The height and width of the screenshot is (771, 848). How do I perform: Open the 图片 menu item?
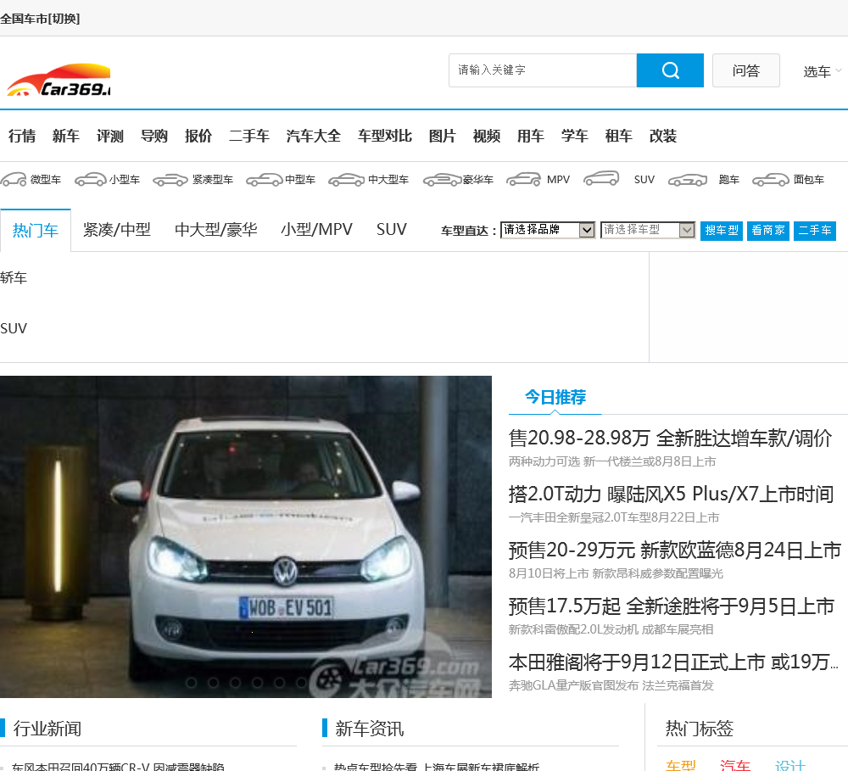[443, 136]
